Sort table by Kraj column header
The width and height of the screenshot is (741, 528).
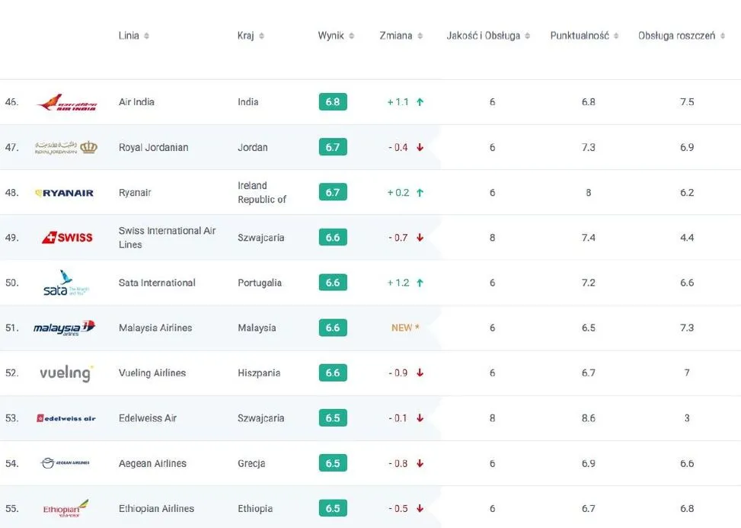coord(251,36)
